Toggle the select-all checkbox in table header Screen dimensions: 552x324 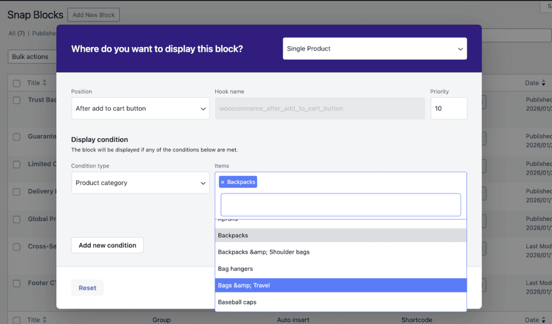coord(17,83)
